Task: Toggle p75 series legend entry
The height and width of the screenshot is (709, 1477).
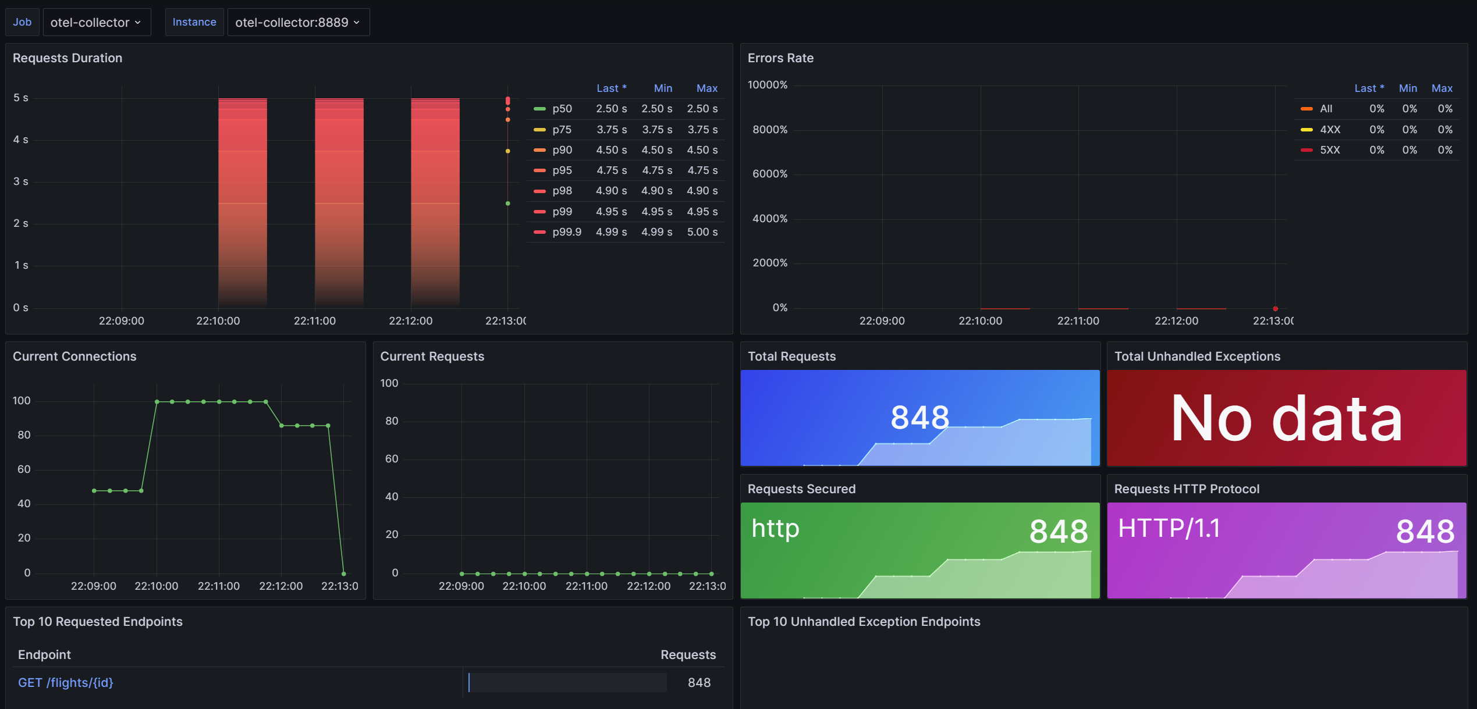Action: pyautogui.click(x=562, y=130)
